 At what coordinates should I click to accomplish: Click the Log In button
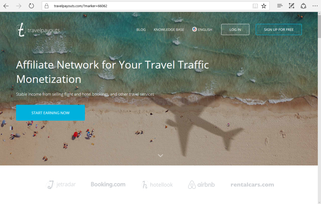pos(235,29)
